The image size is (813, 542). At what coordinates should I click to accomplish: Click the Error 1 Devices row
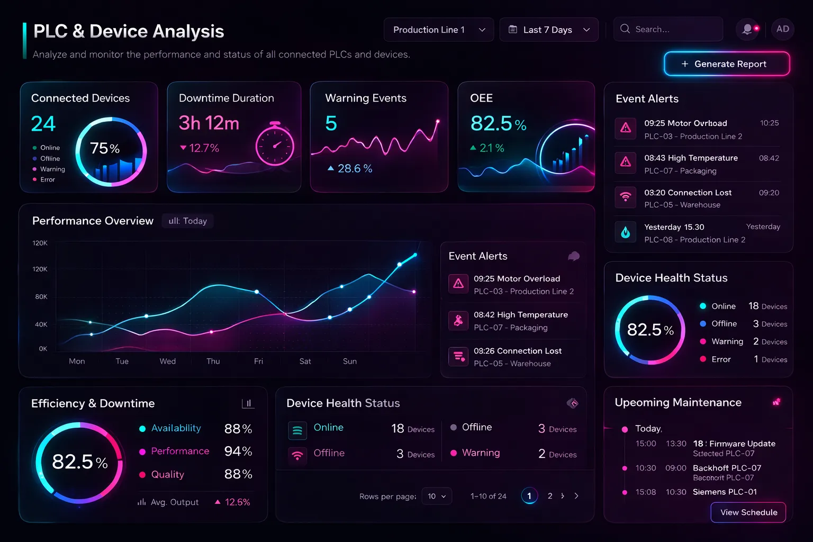click(743, 359)
